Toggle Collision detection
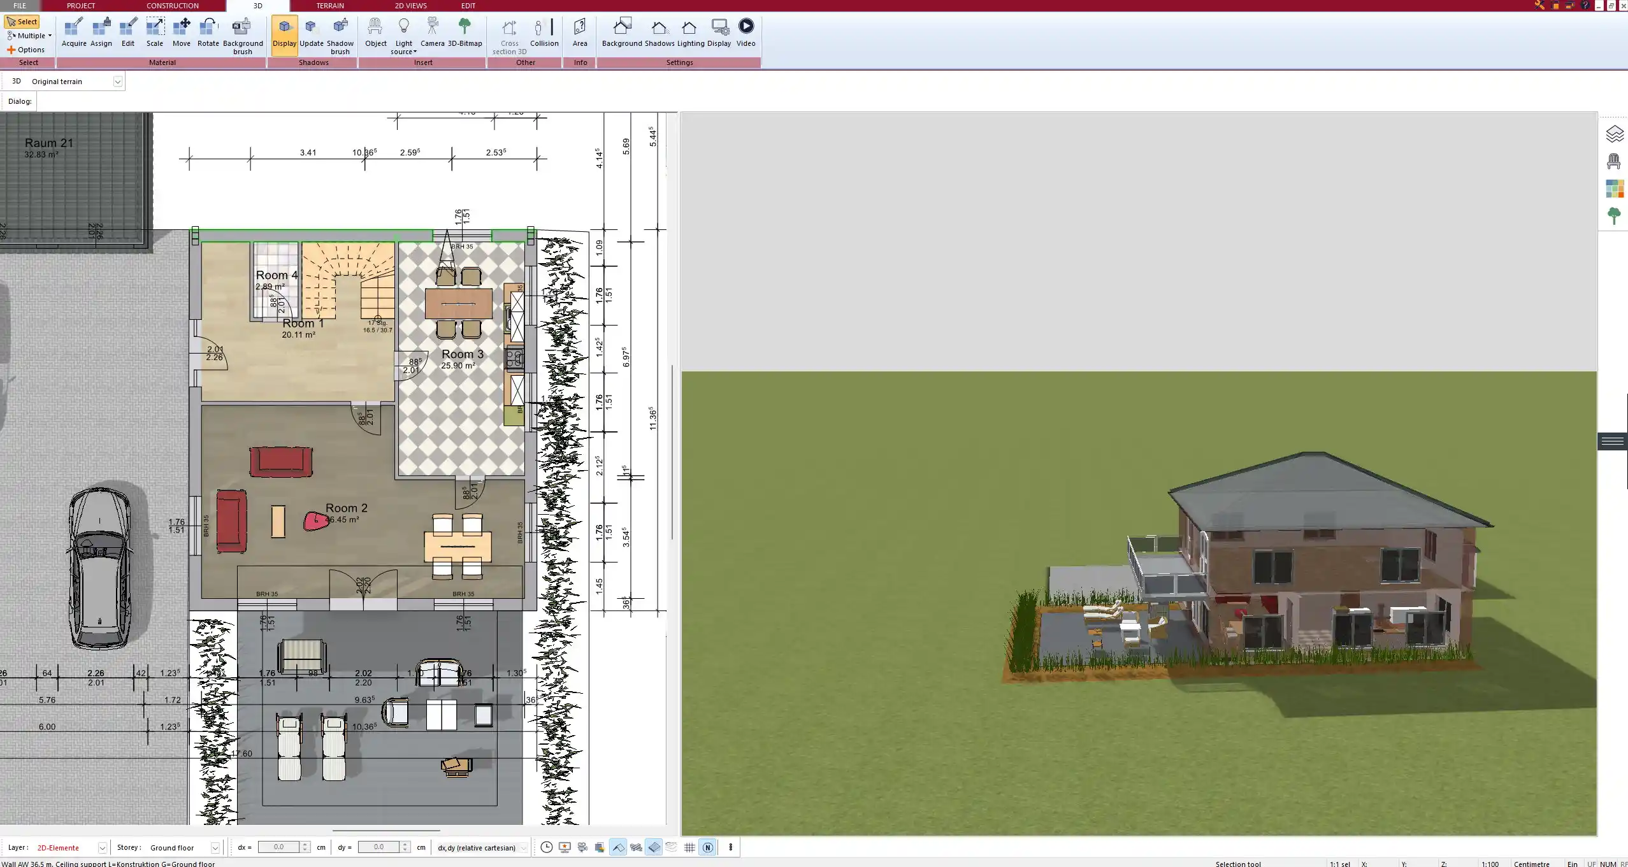The image size is (1628, 867). tap(544, 32)
